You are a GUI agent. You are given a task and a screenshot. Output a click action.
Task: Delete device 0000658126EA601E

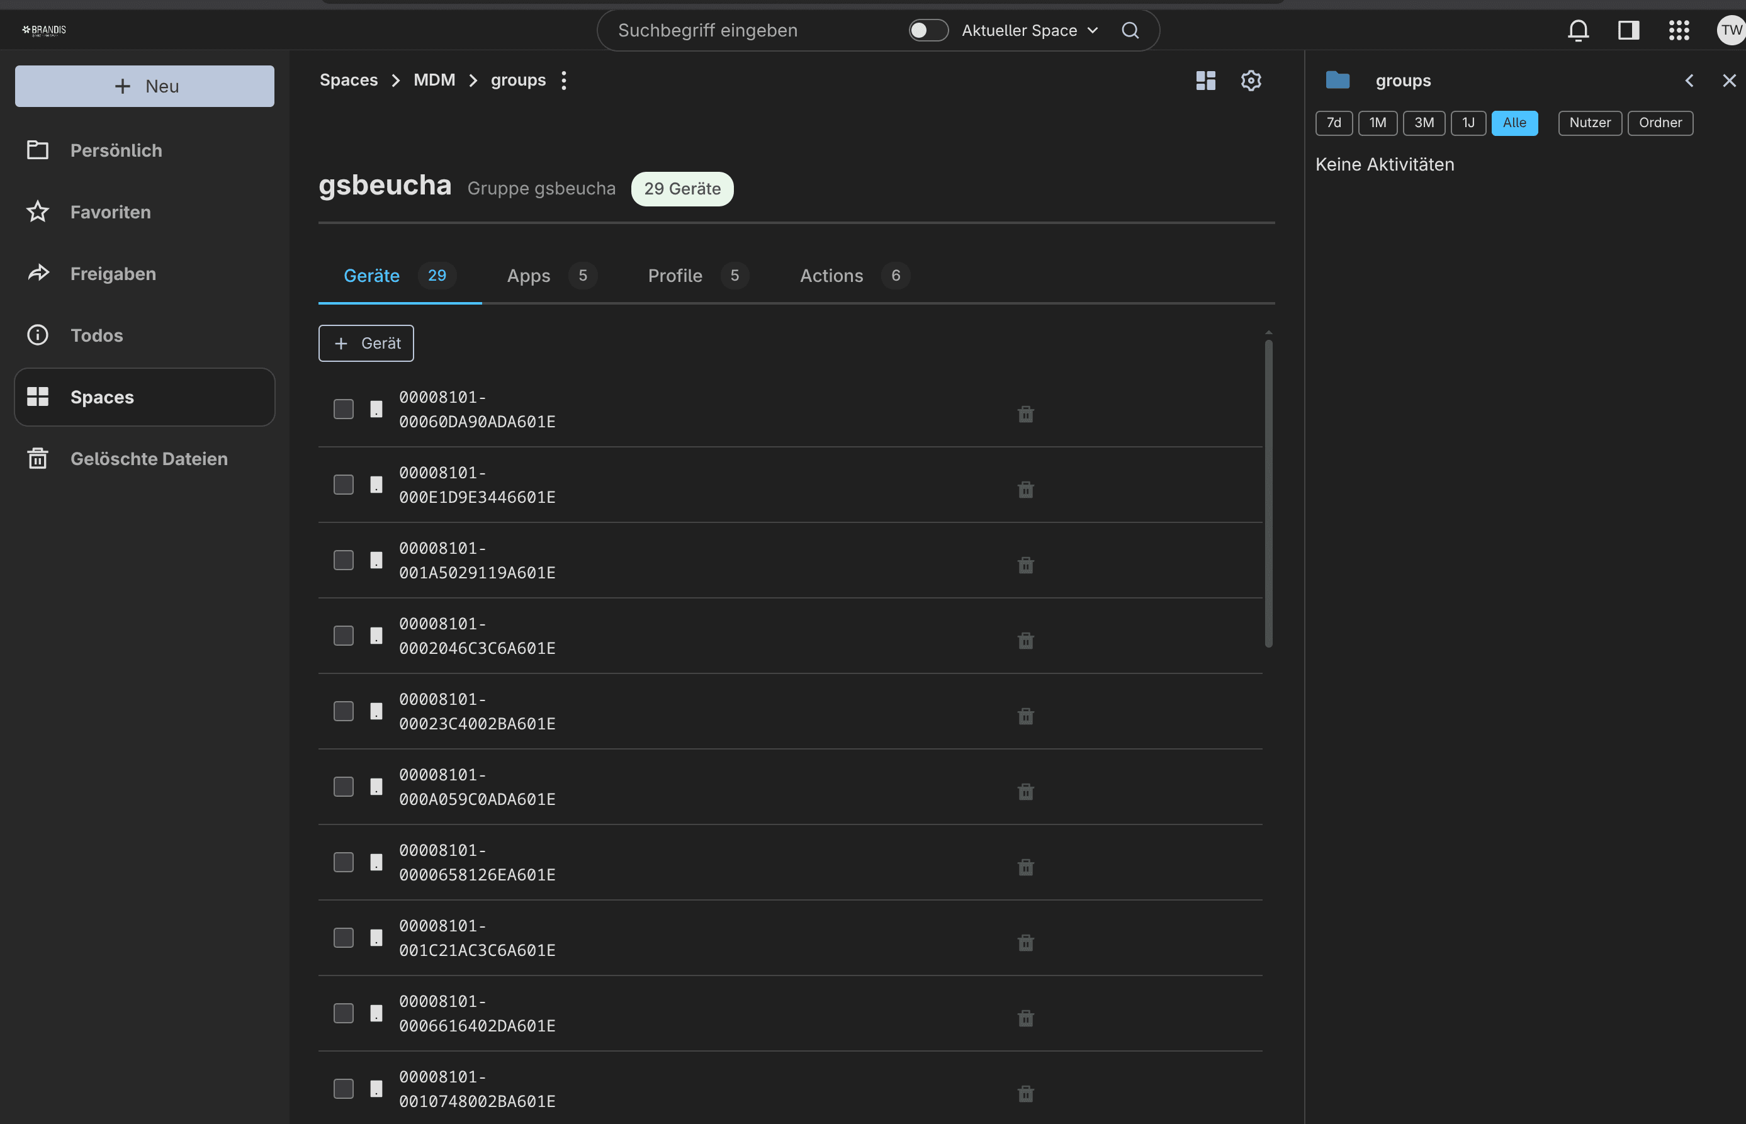tap(1025, 867)
